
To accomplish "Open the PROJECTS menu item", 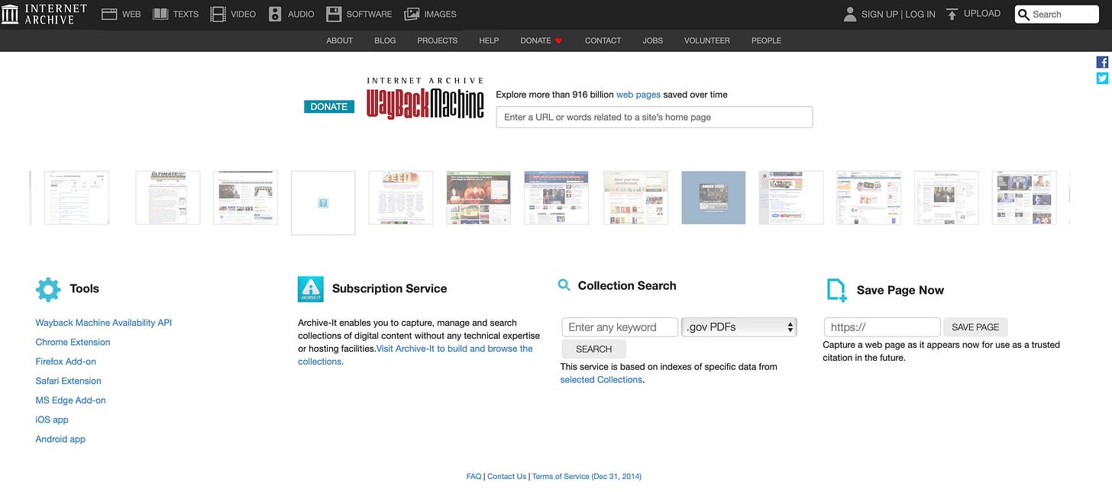I will (x=438, y=40).
